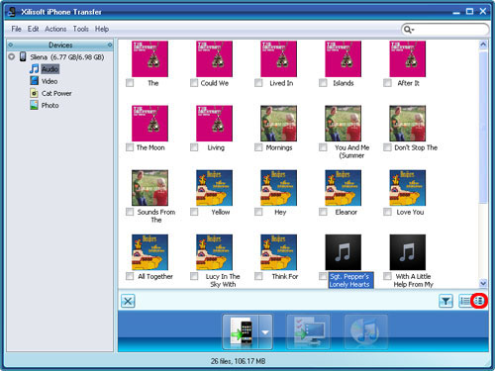Click the search magnifier icon

pyautogui.click(x=407, y=30)
